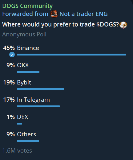The width and height of the screenshot is (133, 160).
Task: Click the 1.6M votes counter
Action: tap(17, 151)
